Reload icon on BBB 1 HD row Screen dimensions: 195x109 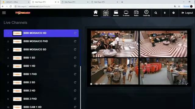[75, 66]
